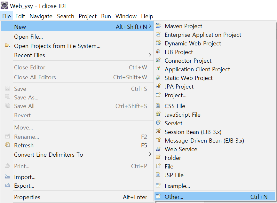Choose Static Web Project entry
The height and width of the screenshot is (203, 277).
pos(215,78)
